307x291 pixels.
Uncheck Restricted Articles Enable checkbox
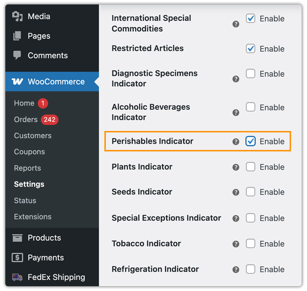coord(250,48)
